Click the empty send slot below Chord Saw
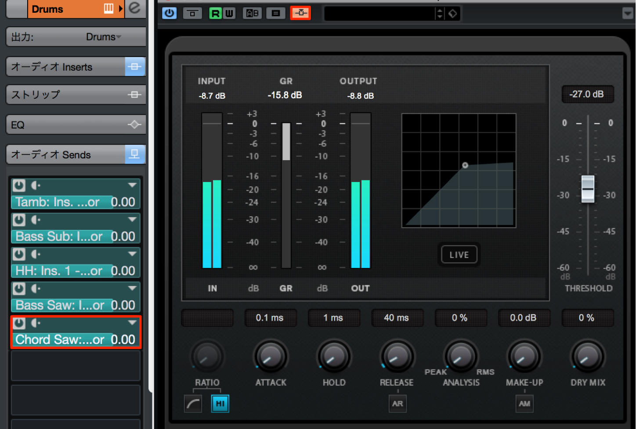636x429 pixels. coord(76,366)
